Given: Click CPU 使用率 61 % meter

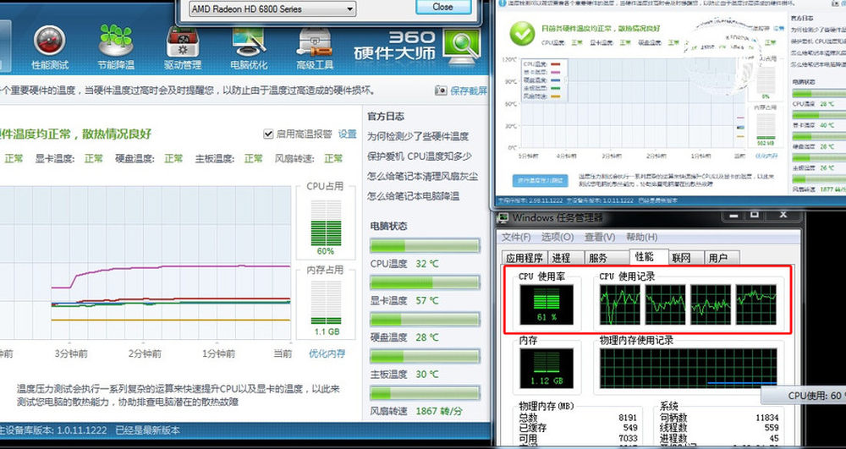Looking at the screenshot, I should [547, 305].
